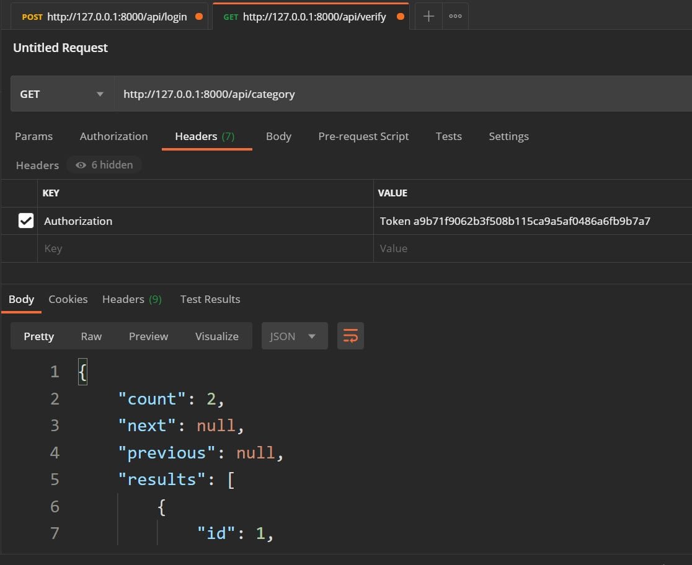Open the Params tab
This screenshot has width=692, height=565.
point(33,136)
